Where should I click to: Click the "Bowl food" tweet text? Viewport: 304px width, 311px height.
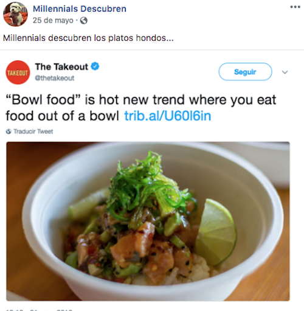[x=141, y=108]
